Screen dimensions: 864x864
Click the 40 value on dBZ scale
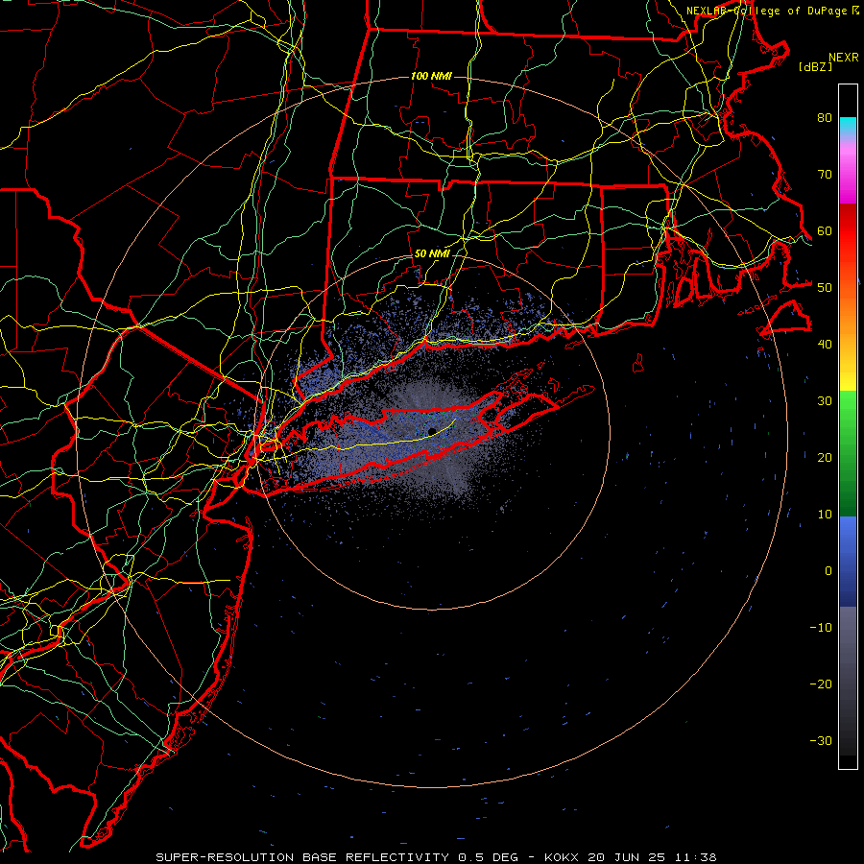[825, 345]
